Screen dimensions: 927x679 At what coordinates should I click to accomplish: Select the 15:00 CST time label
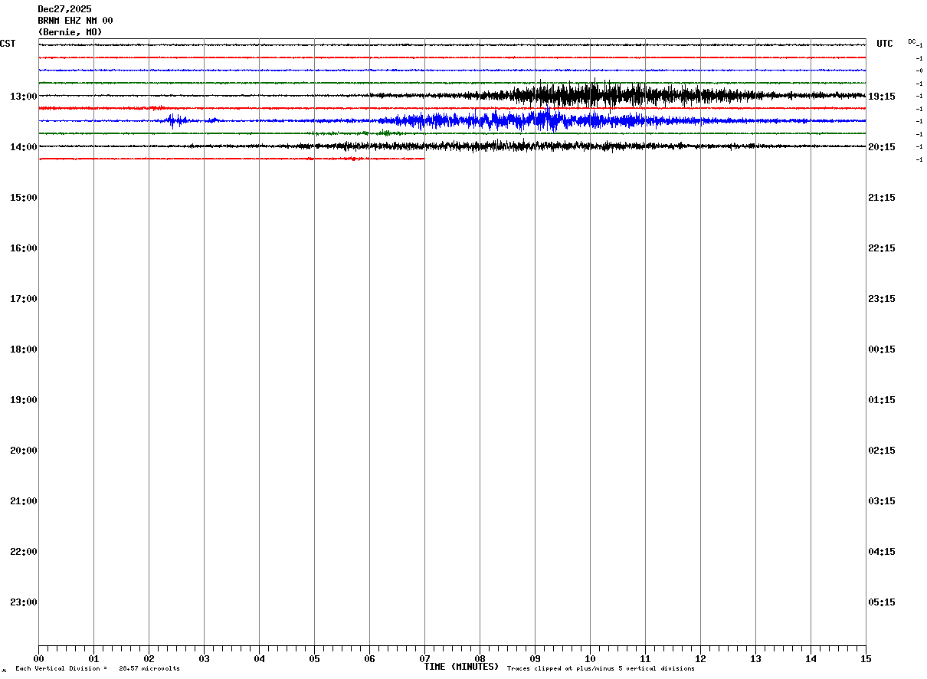pyautogui.click(x=24, y=197)
